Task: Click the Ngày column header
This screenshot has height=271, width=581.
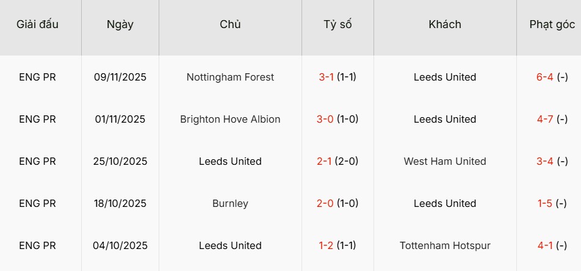Action: pos(120,24)
